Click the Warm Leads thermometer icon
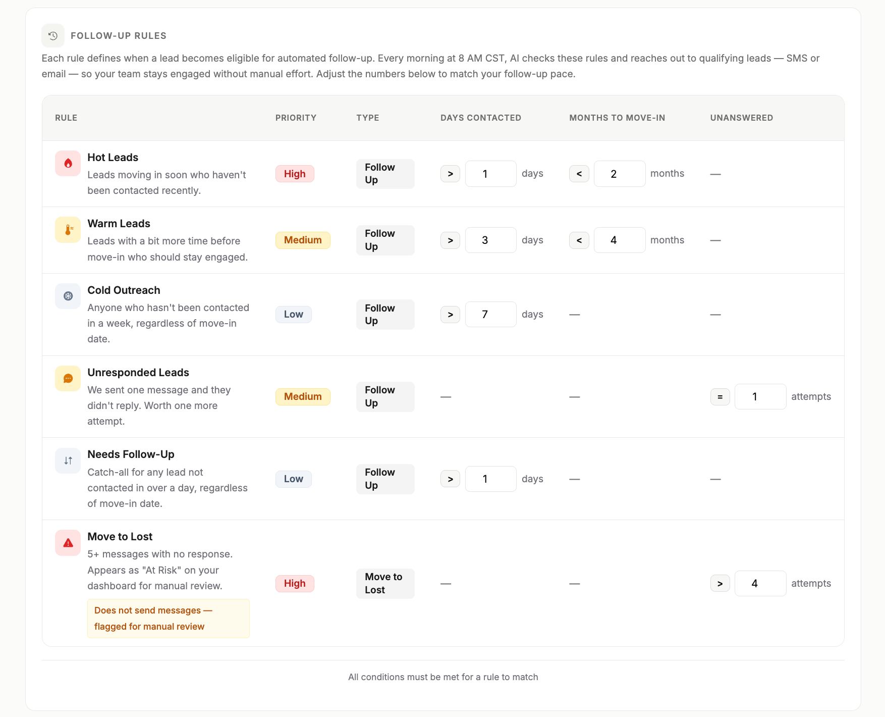 pos(68,230)
